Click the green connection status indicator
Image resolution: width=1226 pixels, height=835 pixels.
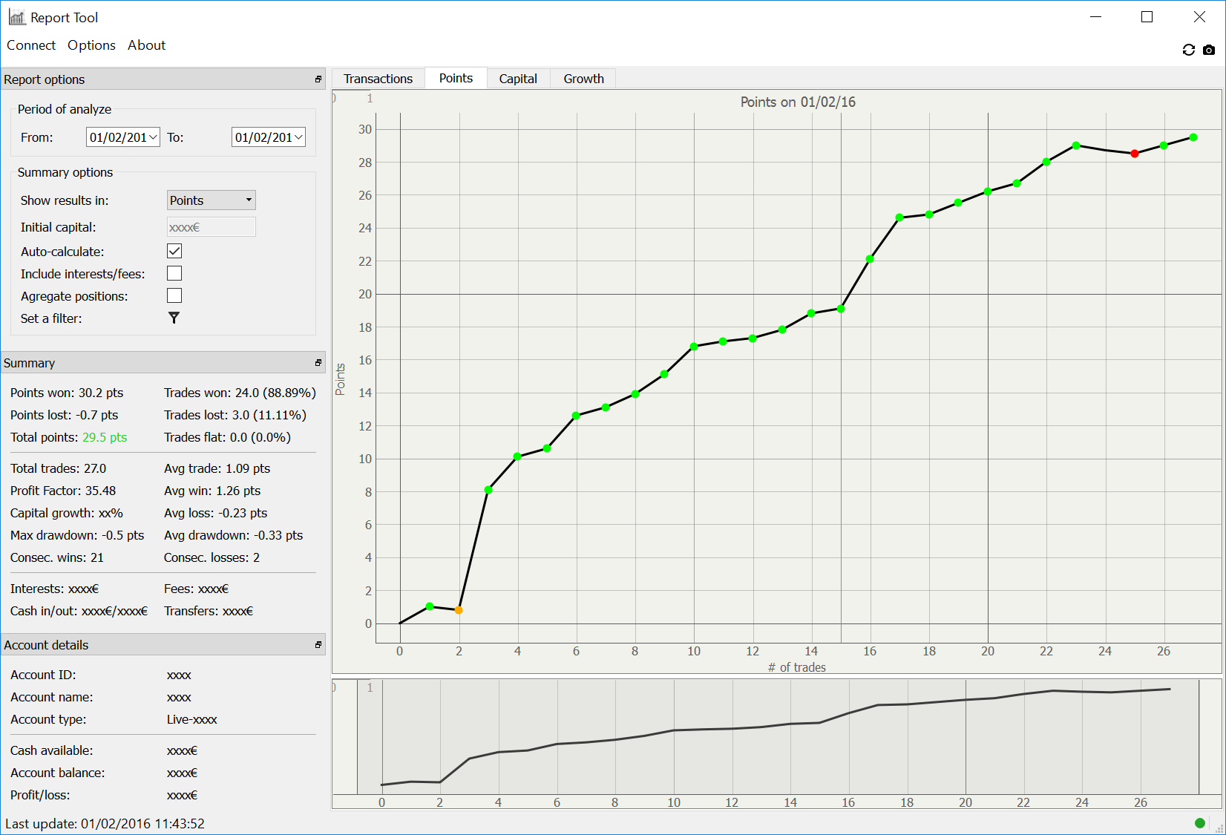coord(1199,822)
